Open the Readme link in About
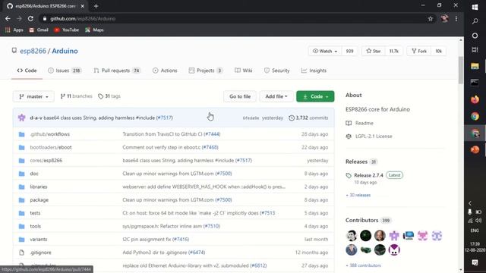The image size is (486, 273). [x=359, y=123]
